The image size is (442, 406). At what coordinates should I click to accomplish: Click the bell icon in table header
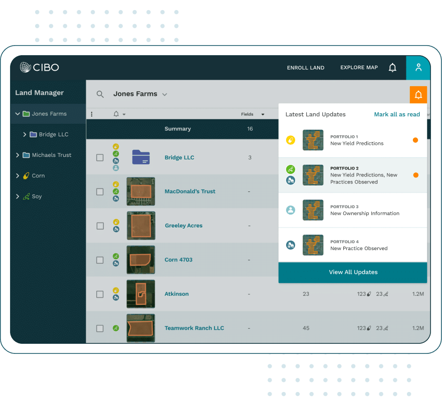[116, 114]
